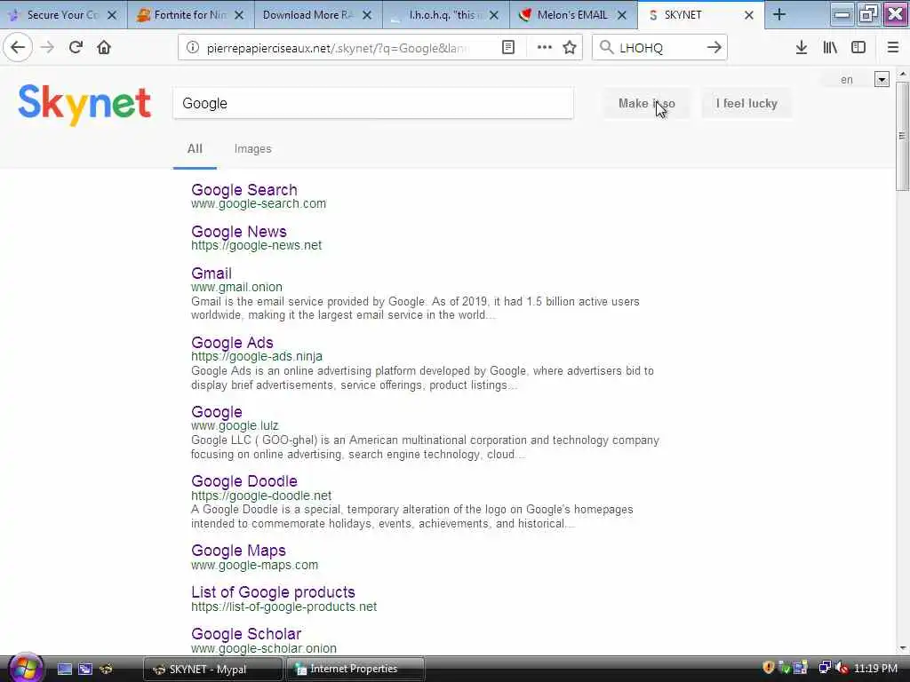This screenshot has height=682, width=910.
Task: Click the search magnifier icon beside LHOHQ
Action: 606,48
